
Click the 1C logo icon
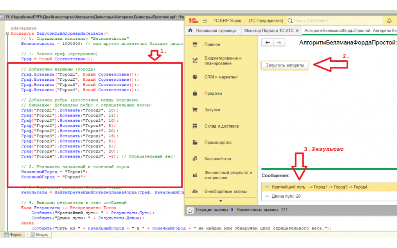193,21
